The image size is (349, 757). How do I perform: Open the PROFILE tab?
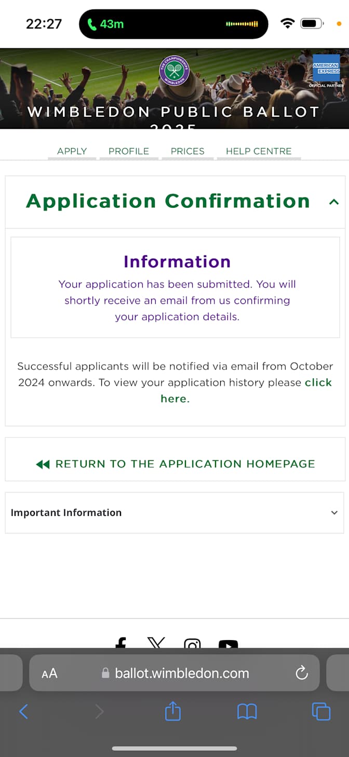click(x=129, y=151)
